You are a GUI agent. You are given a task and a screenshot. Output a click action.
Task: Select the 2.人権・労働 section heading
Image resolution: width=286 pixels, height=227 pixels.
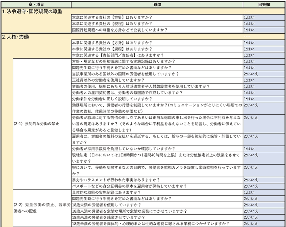coord(15,37)
